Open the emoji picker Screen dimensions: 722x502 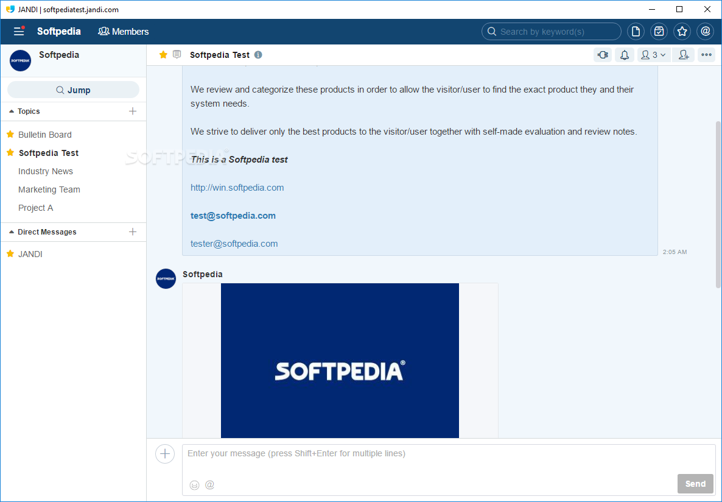195,485
